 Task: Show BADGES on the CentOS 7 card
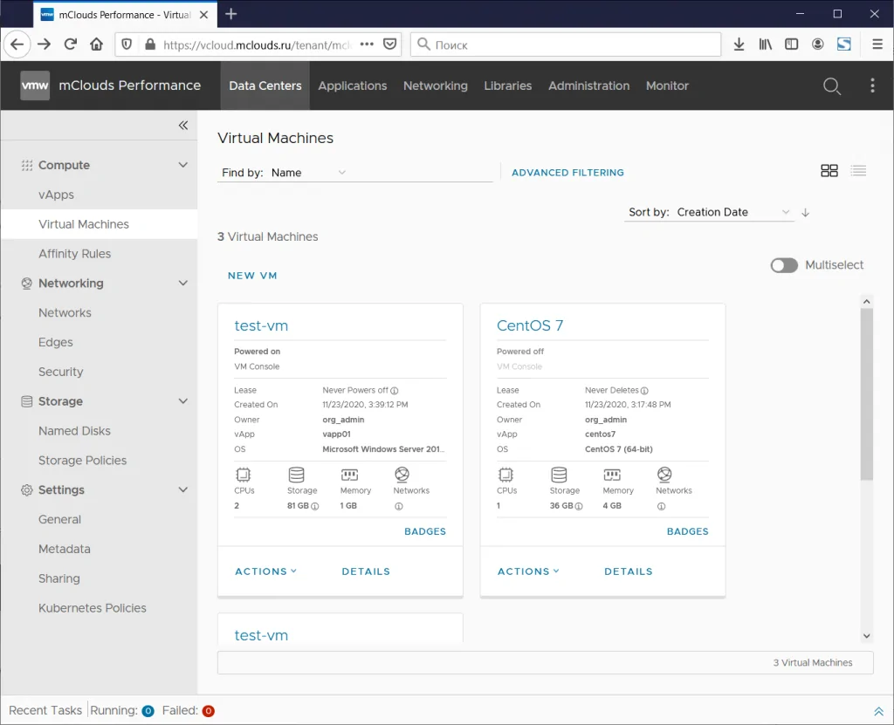(688, 531)
